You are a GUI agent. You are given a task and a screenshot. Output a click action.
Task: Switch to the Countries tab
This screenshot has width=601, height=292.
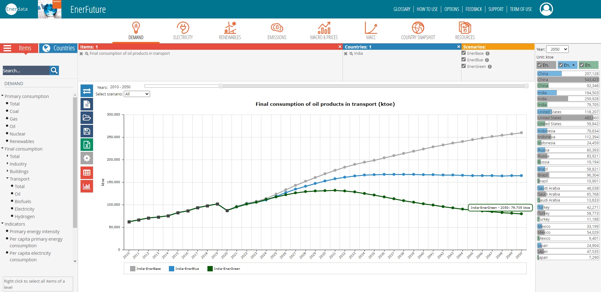click(x=59, y=48)
